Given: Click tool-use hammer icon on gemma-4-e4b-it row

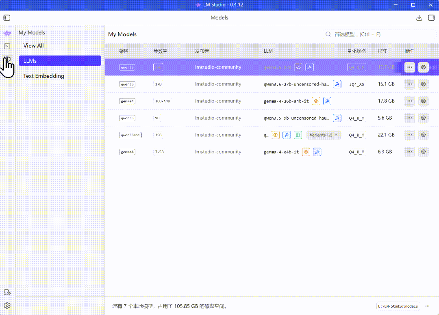Looking at the screenshot, I should (x=317, y=152).
